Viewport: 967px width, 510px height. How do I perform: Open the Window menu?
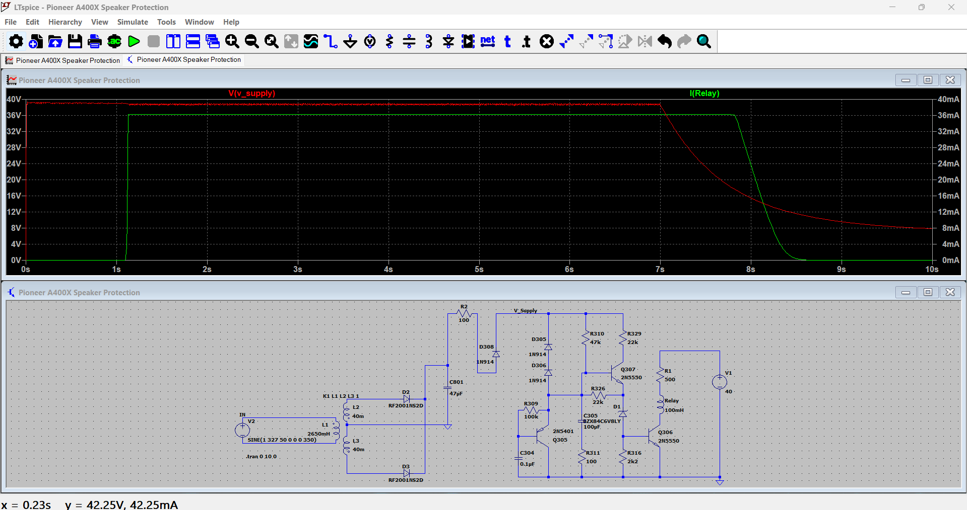click(199, 22)
